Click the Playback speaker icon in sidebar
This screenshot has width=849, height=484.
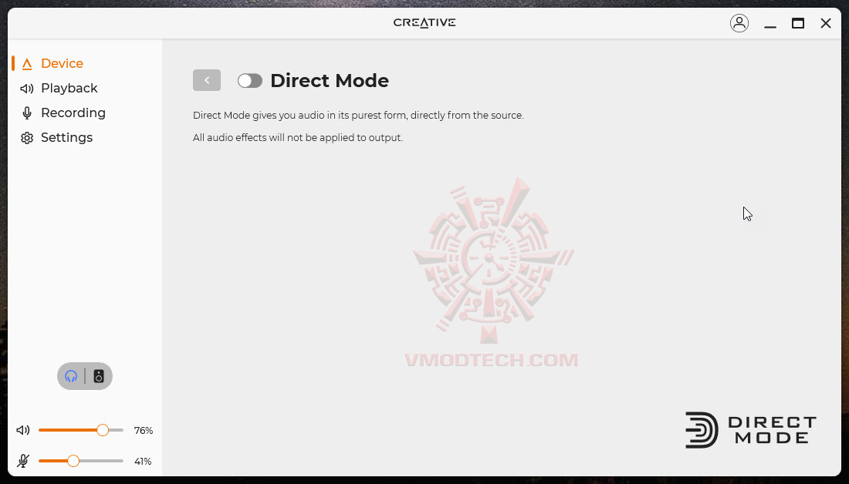[26, 88]
